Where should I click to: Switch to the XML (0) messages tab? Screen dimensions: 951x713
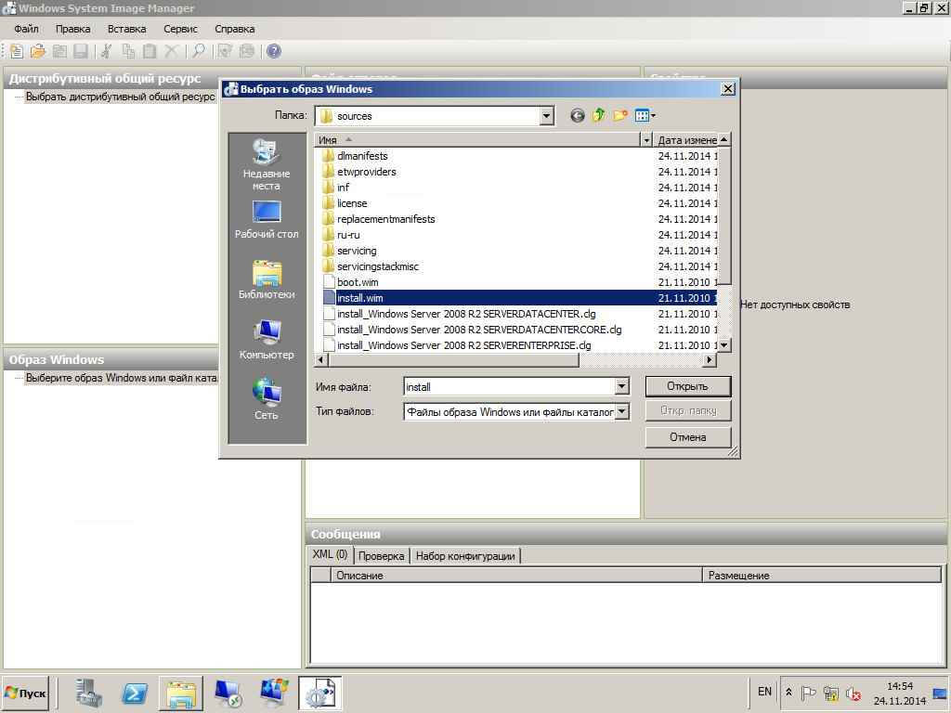[x=330, y=554]
